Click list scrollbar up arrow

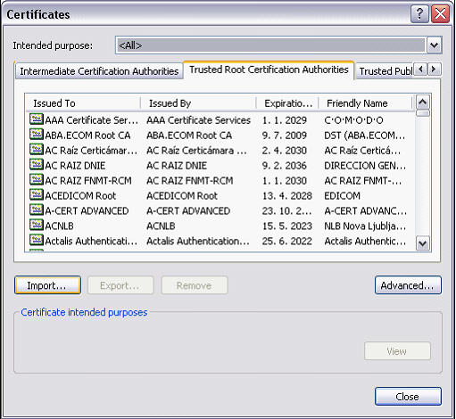pos(423,103)
